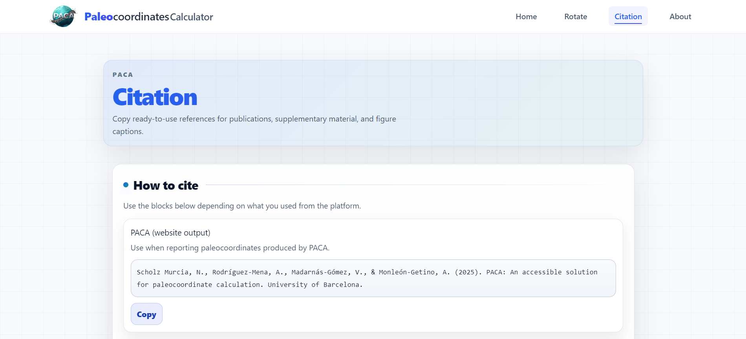Select the Citation nav tab
The width and height of the screenshot is (746, 339).
click(628, 16)
